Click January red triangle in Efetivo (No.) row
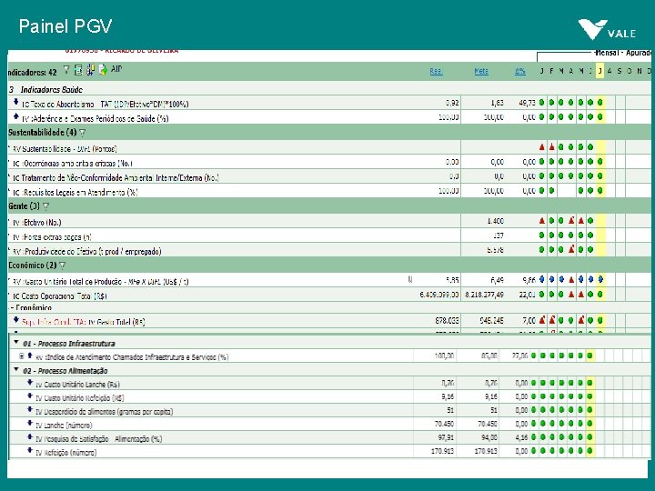Screen dimensions: 655x491 542,220
